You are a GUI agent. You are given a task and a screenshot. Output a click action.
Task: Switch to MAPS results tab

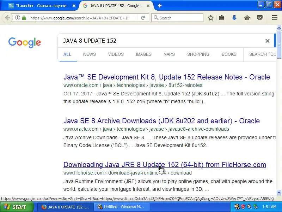(x=169, y=54)
